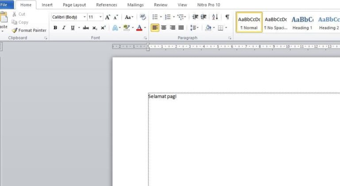Apply strikethrough formatting

(x=86, y=28)
